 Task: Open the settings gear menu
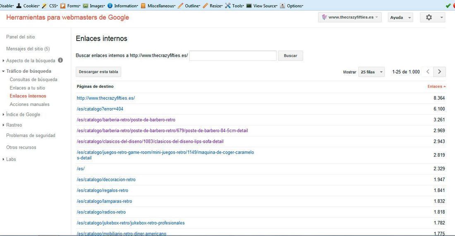pos(429,17)
